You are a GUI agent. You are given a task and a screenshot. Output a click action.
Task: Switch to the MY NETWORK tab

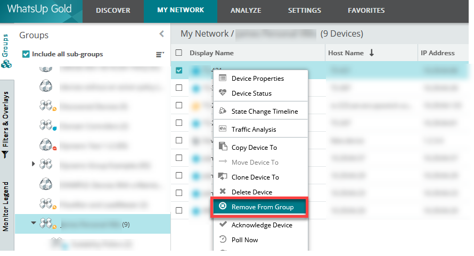181,10
